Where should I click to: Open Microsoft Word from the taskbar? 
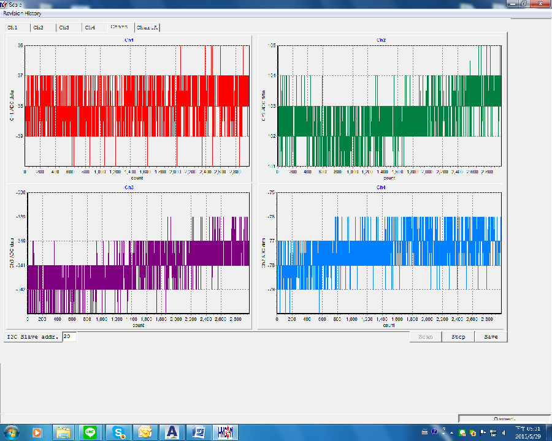point(199,432)
